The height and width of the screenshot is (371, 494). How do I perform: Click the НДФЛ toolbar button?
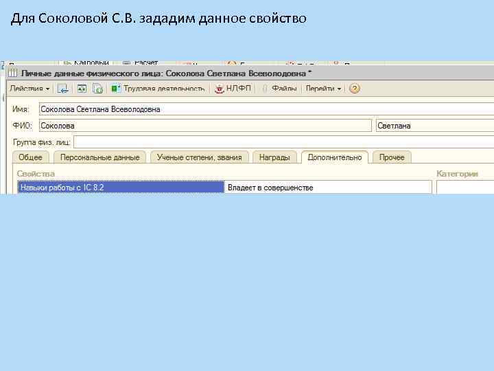coord(233,89)
